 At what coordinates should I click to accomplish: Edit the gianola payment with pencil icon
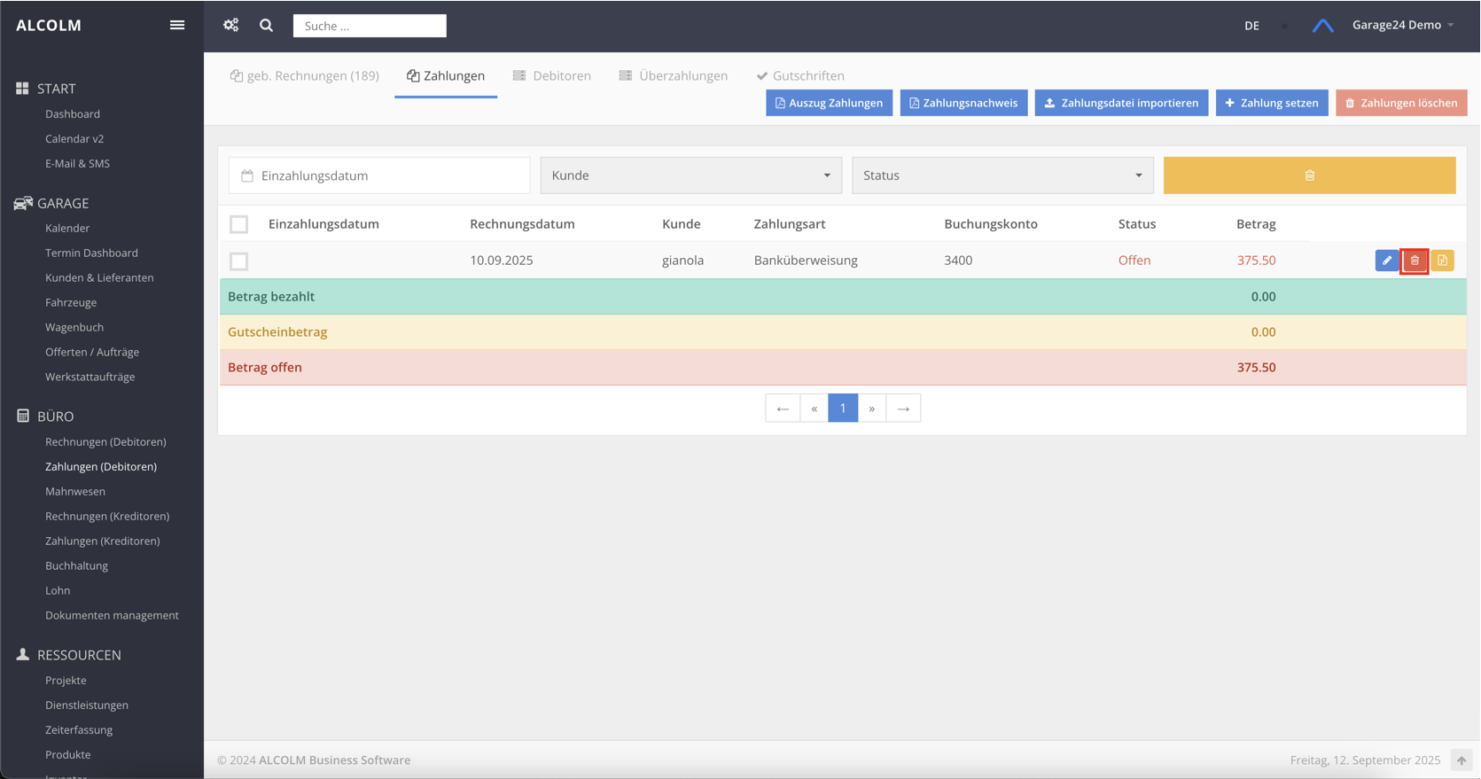click(x=1387, y=261)
